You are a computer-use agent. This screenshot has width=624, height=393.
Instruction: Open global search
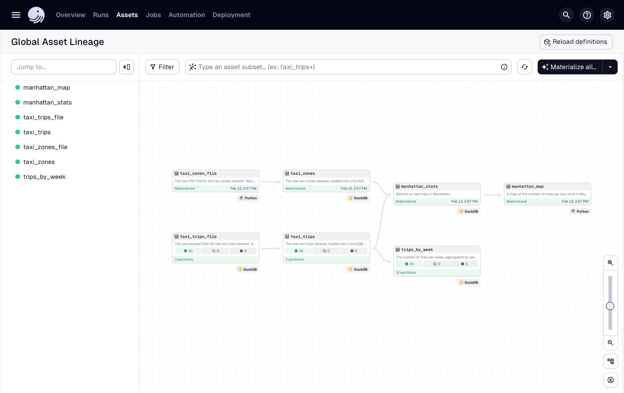click(x=566, y=15)
